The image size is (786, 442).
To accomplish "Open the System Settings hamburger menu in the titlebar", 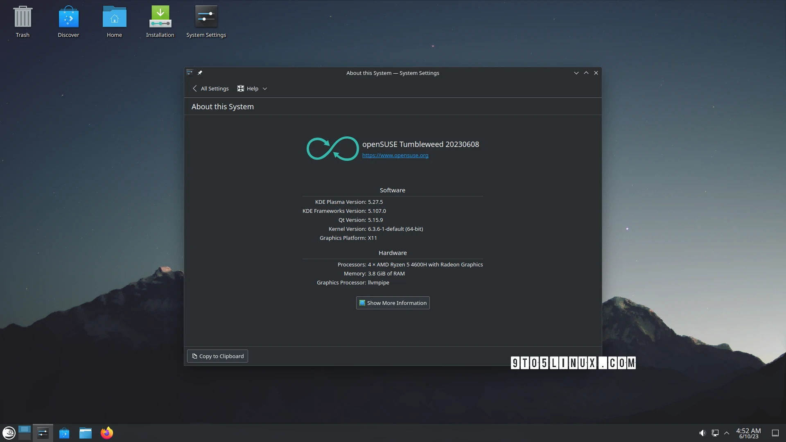I will [190, 72].
